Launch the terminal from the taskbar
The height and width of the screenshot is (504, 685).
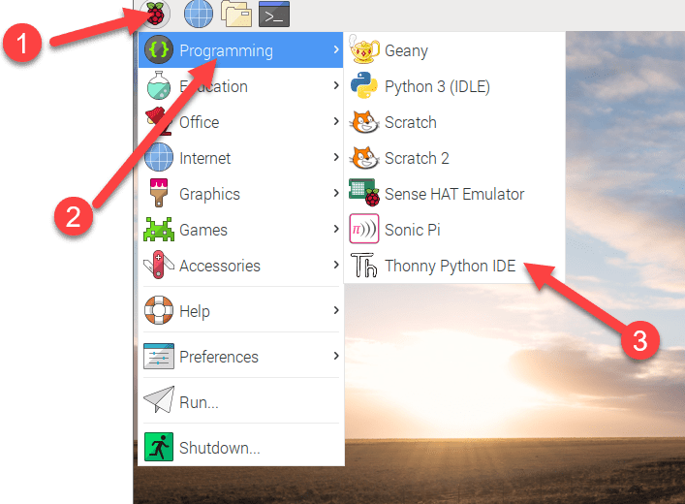pyautogui.click(x=274, y=14)
